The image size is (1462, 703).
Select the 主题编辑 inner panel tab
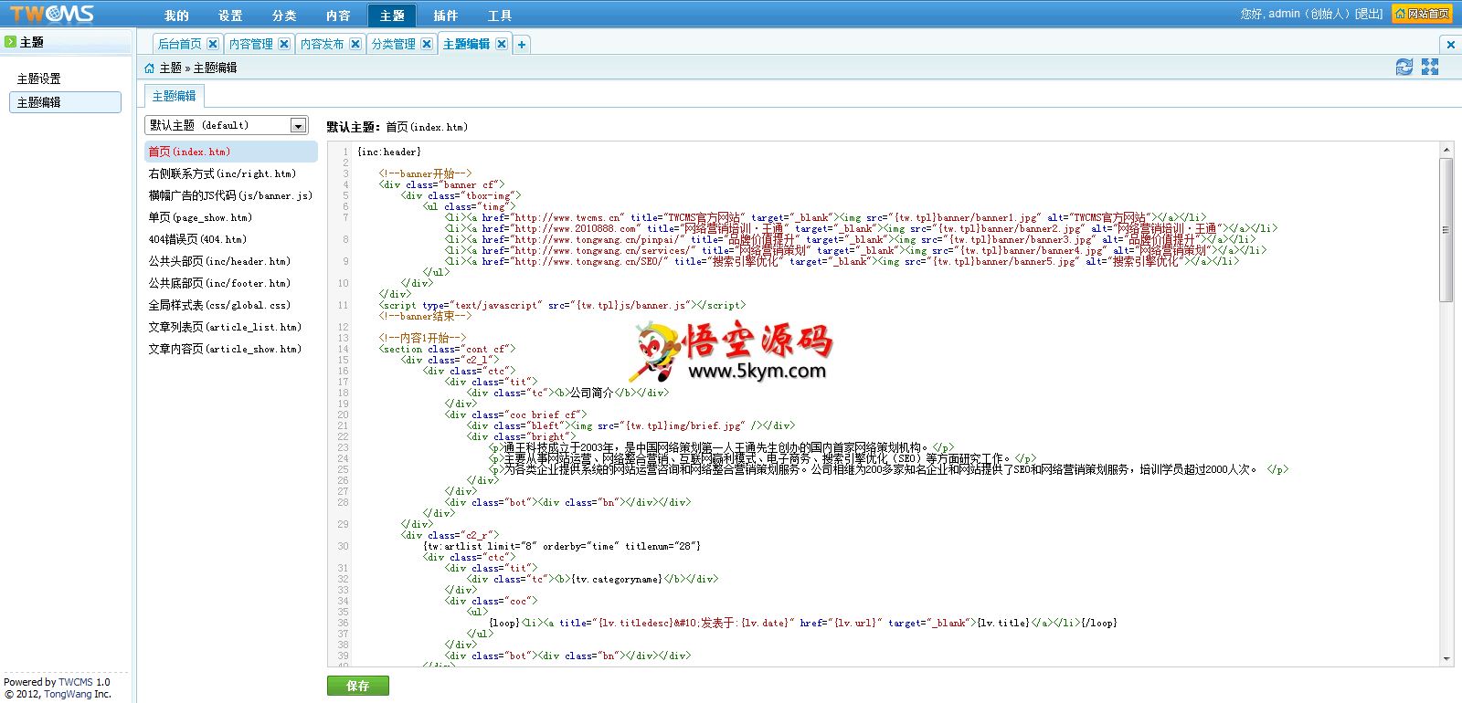174,96
